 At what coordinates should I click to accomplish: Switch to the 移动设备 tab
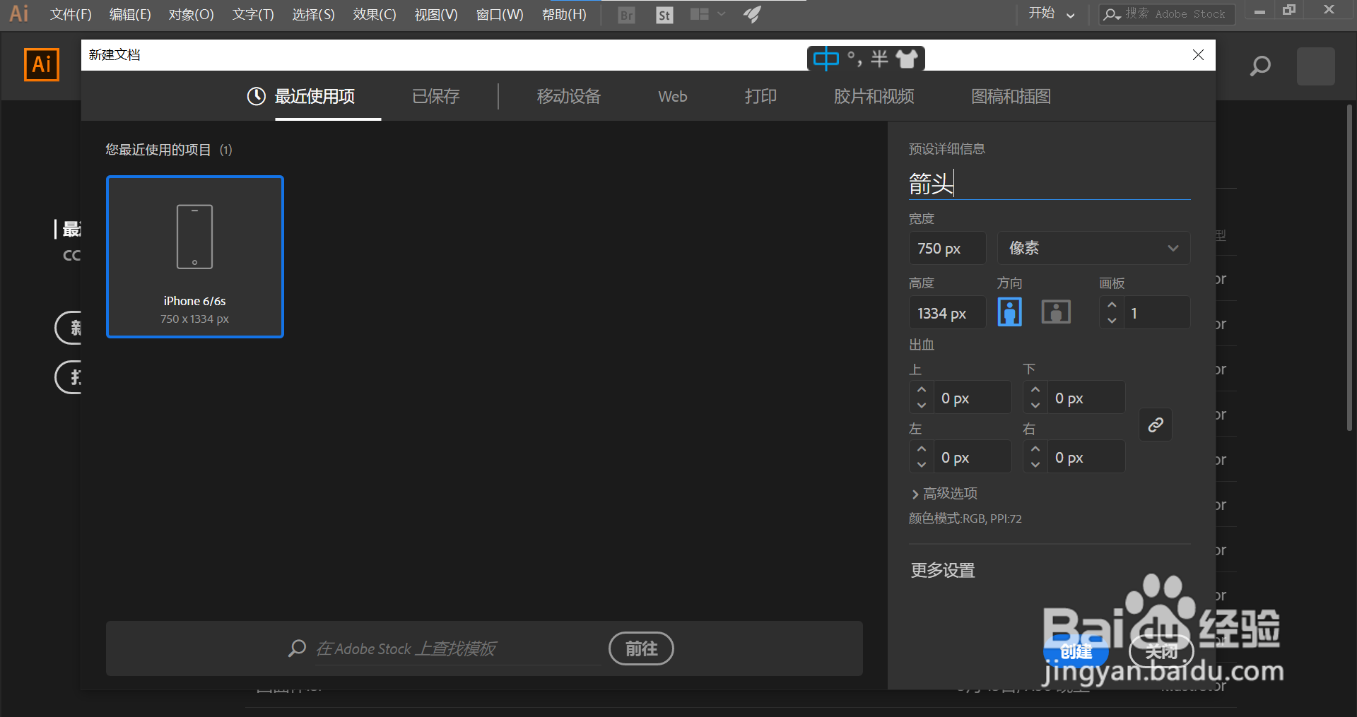pyautogui.click(x=569, y=96)
